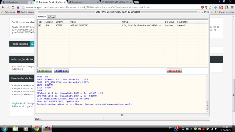Click the Serial Nr column header
The width and height of the screenshot is (235, 132).
pyautogui.click(x=62, y=22)
